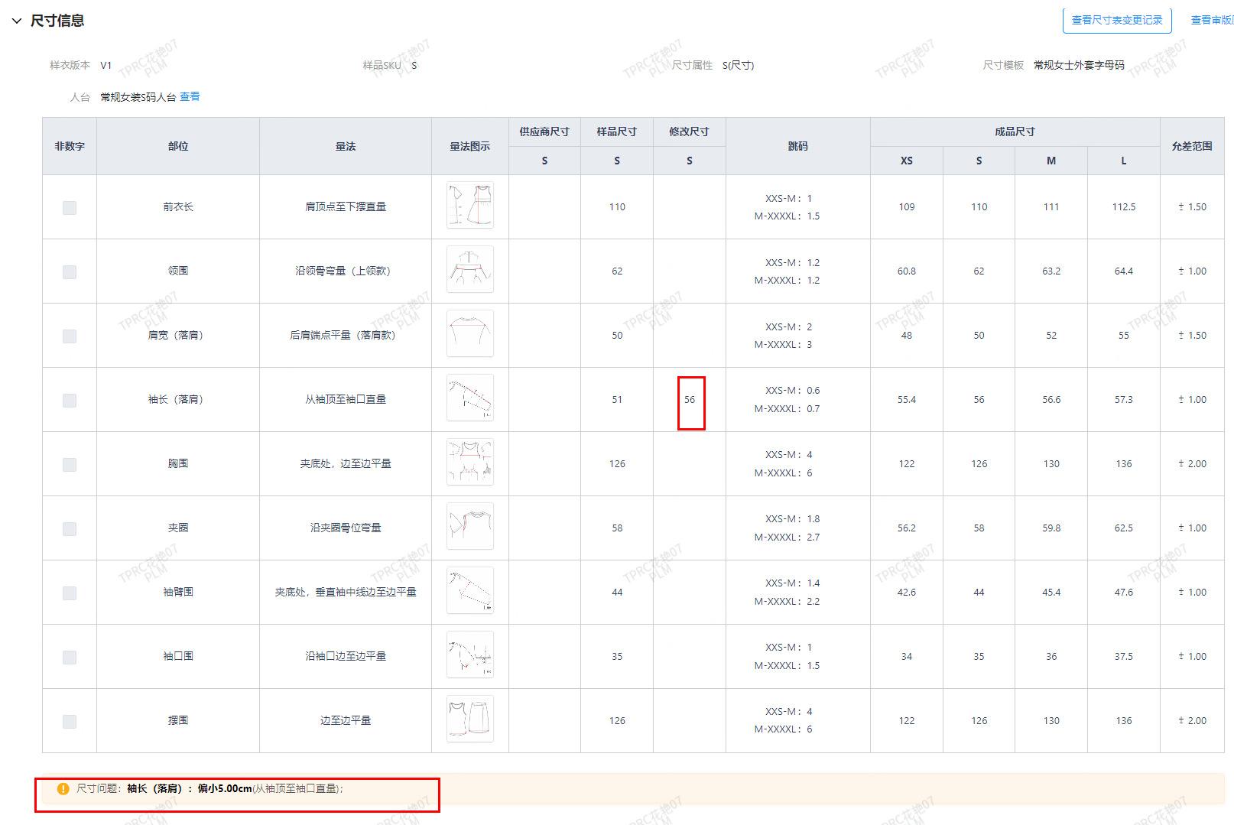Image resolution: width=1234 pixels, height=825 pixels.
Task: Open the 查看审版 link
Action: (1212, 21)
